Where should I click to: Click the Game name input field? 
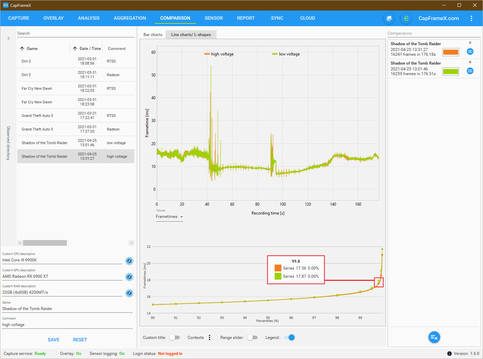click(x=68, y=309)
